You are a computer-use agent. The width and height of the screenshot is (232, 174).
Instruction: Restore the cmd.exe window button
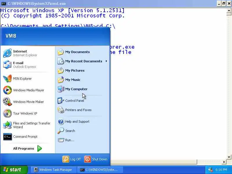pos(224,3)
